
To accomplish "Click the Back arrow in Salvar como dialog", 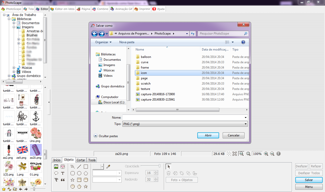I will click(94, 34).
